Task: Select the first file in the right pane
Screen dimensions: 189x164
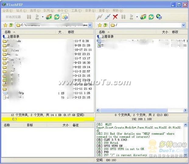Action: click(x=142, y=41)
